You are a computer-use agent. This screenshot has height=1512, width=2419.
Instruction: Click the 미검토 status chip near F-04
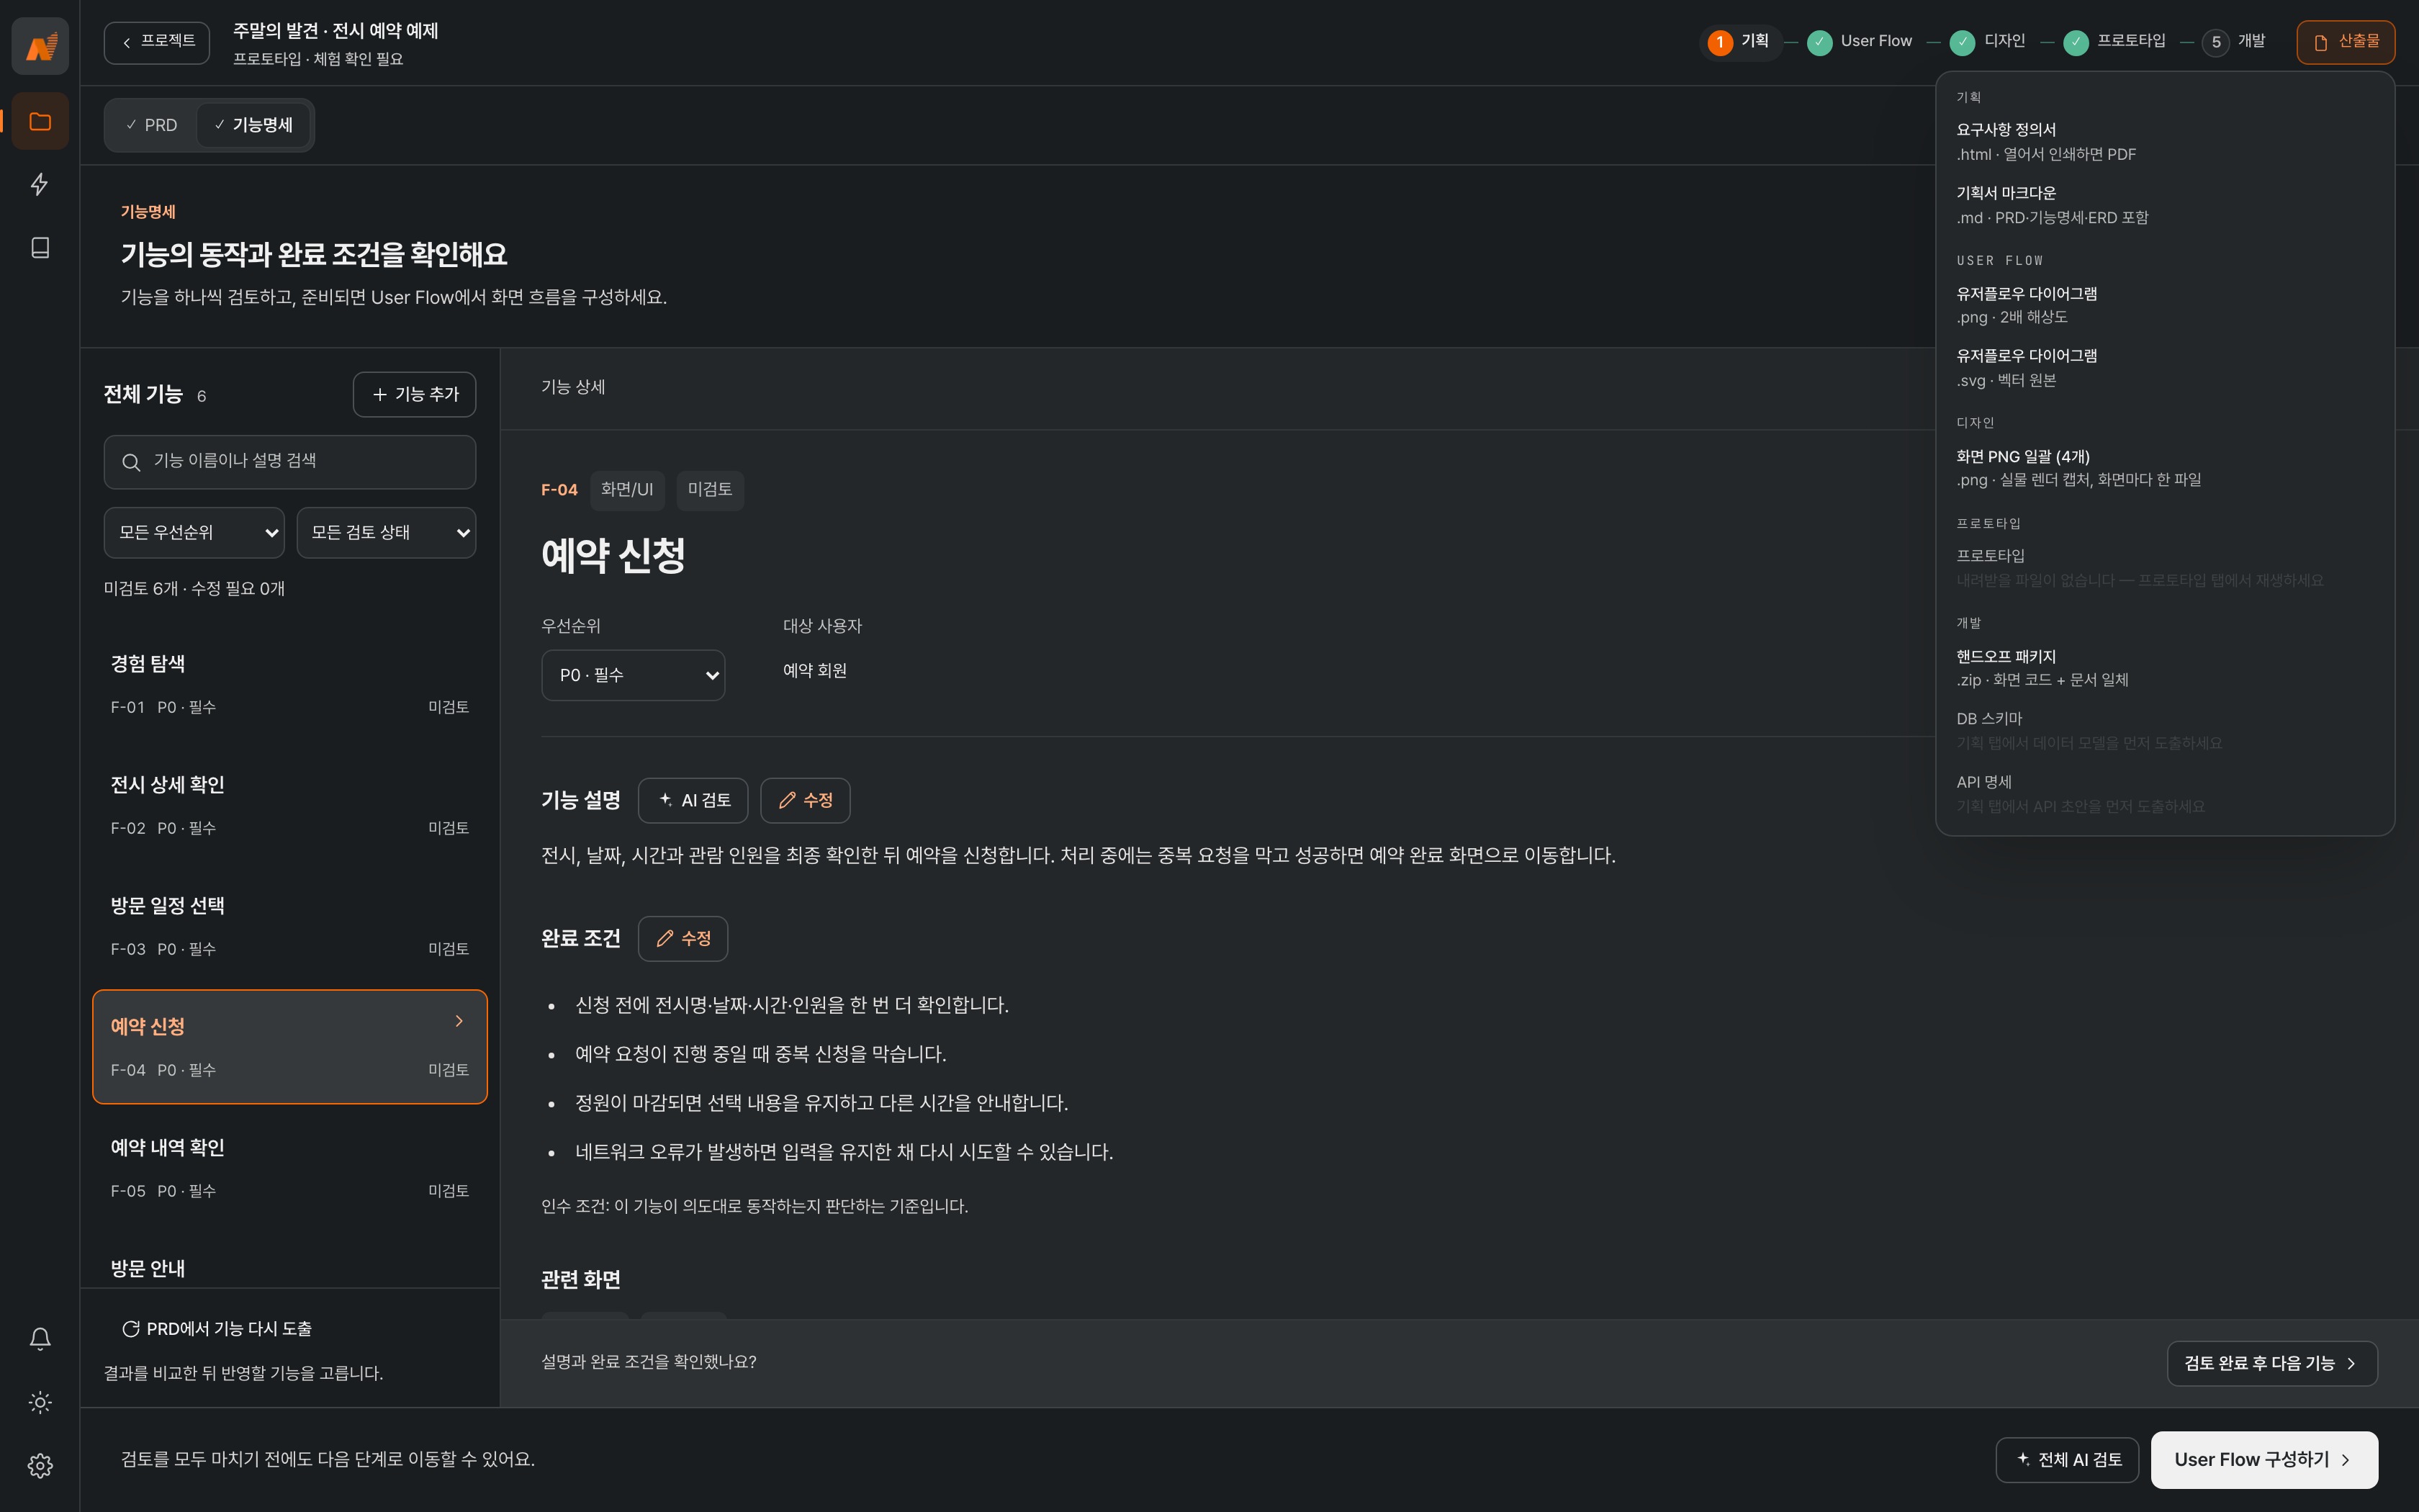(x=710, y=490)
